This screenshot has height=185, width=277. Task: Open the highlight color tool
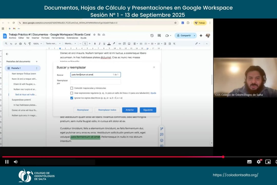point(114,43)
